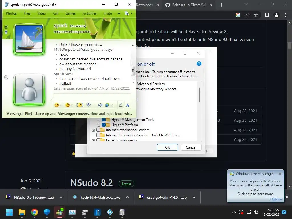
Task: Open Windows Security shield in taskbar
Action: 47,212
